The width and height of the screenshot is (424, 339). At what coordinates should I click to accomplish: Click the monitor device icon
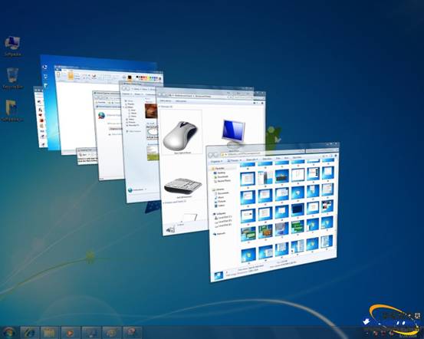(x=233, y=133)
